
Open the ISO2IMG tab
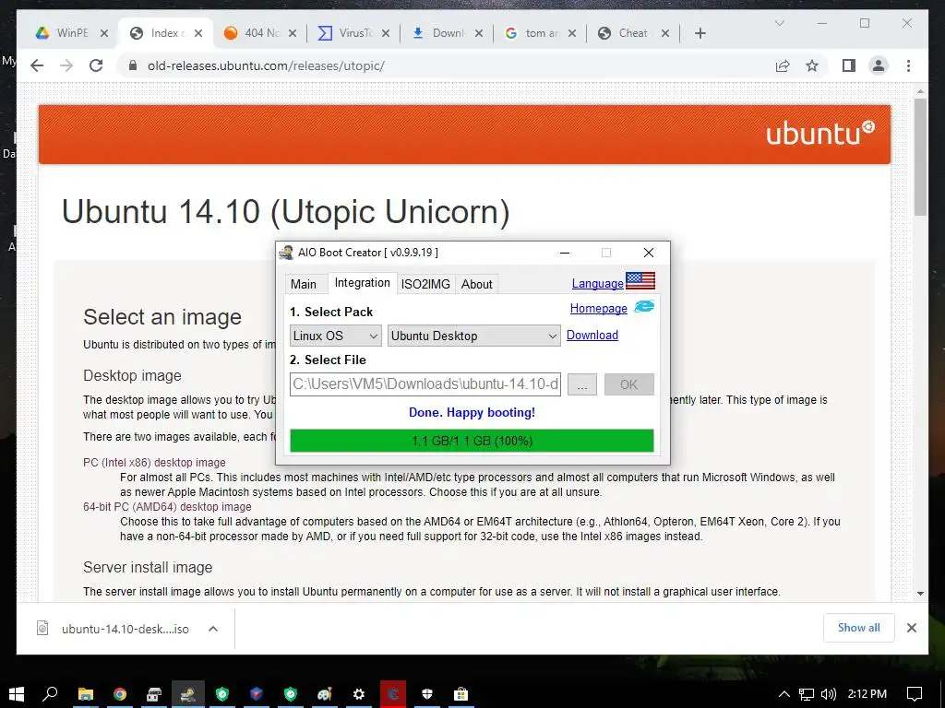click(x=425, y=284)
